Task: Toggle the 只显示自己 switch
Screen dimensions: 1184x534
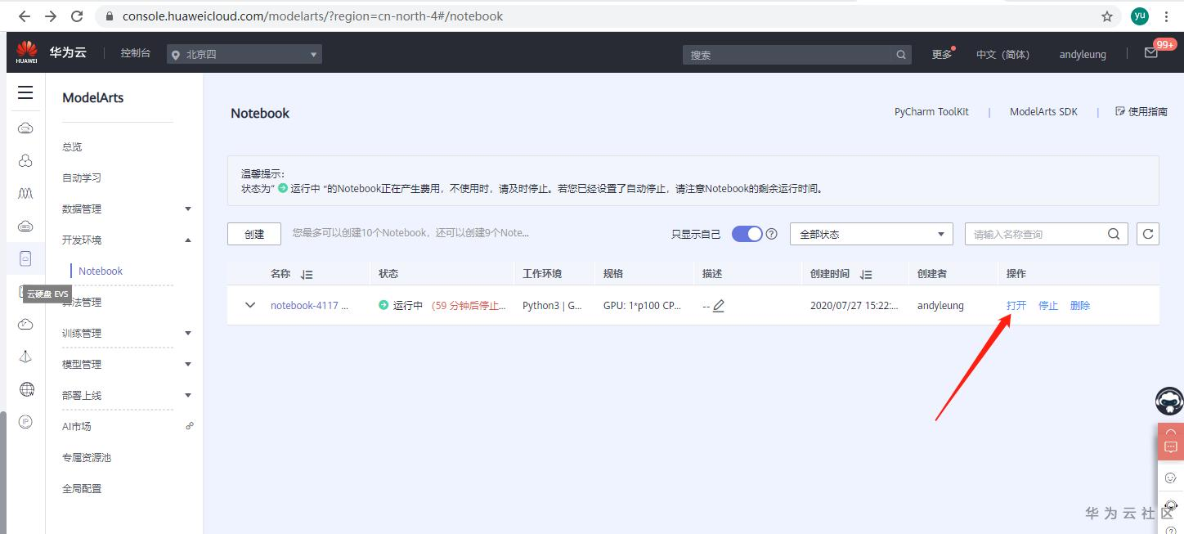Action: tap(747, 234)
